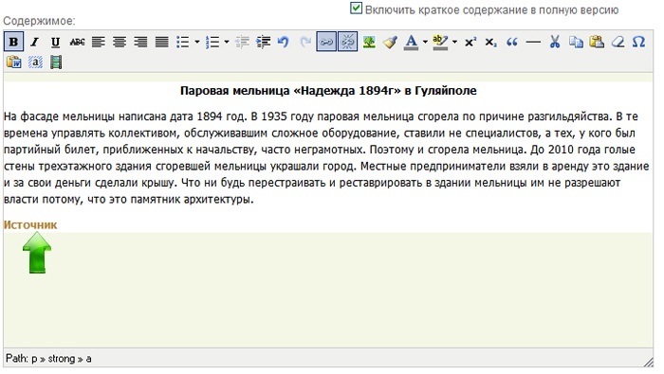Apply current highlight background color

(441, 42)
